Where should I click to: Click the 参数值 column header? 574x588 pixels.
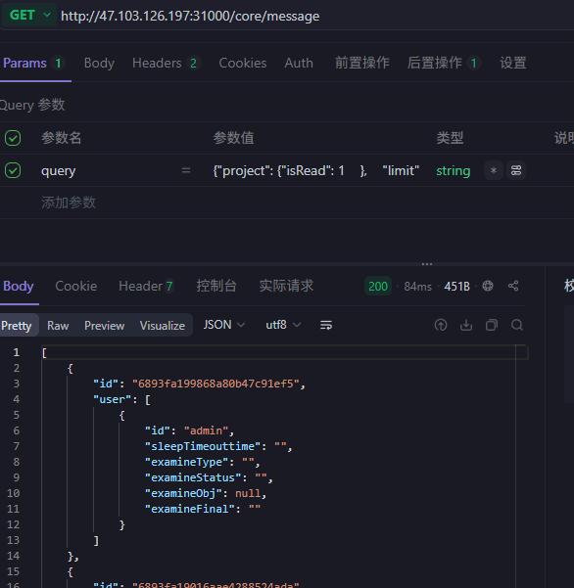(x=233, y=138)
